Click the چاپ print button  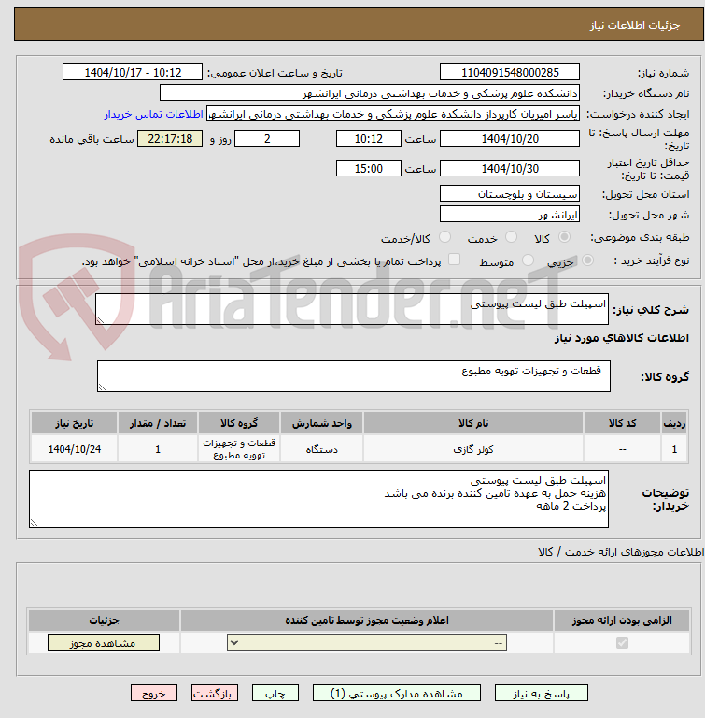275,694
